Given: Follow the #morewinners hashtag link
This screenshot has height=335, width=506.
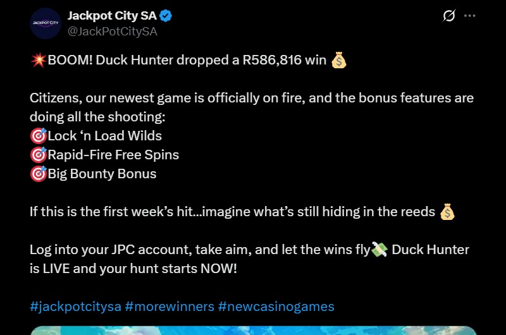Looking at the screenshot, I should pos(170,307).
